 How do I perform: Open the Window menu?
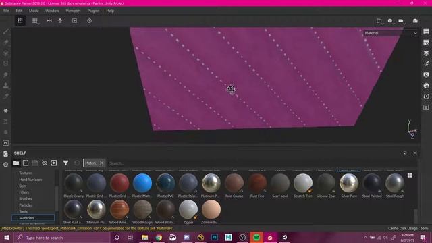tap(52, 11)
